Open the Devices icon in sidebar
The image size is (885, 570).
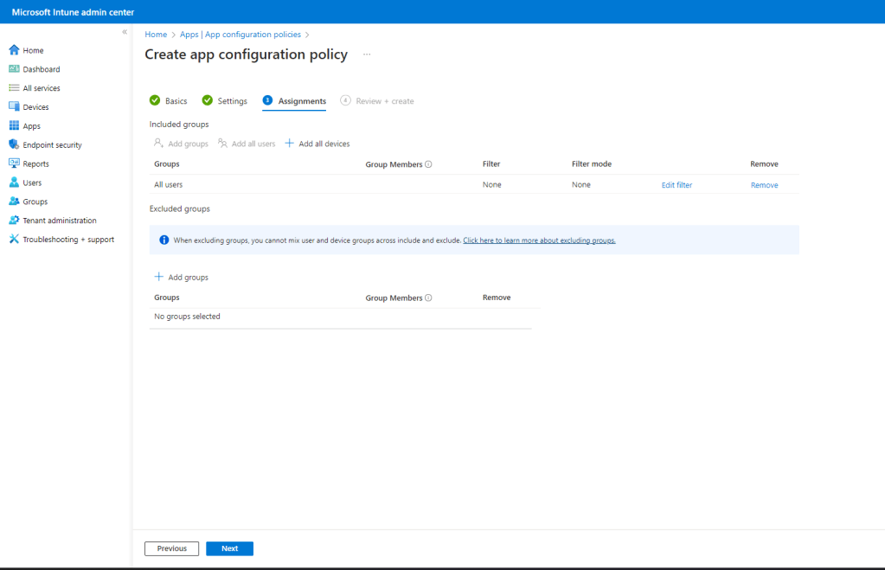14,107
